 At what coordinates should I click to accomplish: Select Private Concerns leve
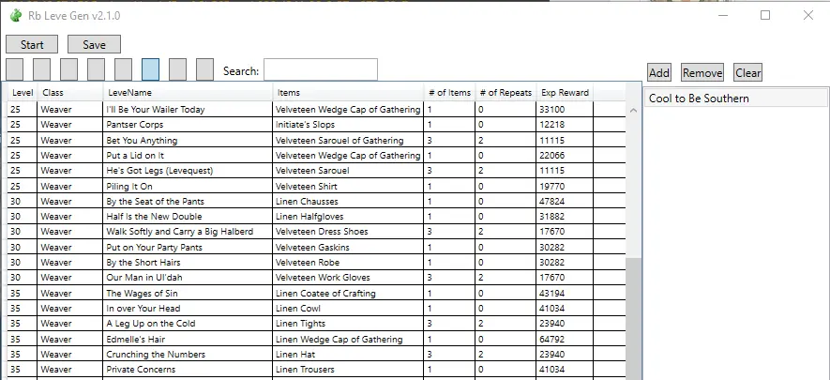pyautogui.click(x=316, y=370)
